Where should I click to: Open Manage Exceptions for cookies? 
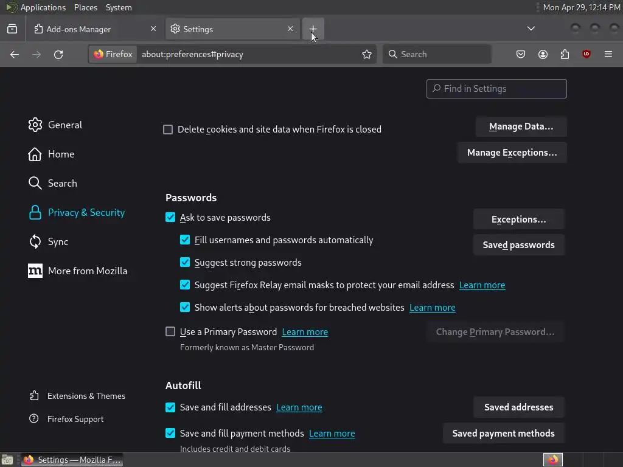coord(512,153)
